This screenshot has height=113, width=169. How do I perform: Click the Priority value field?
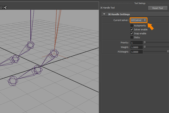pyautogui.click(x=136, y=43)
